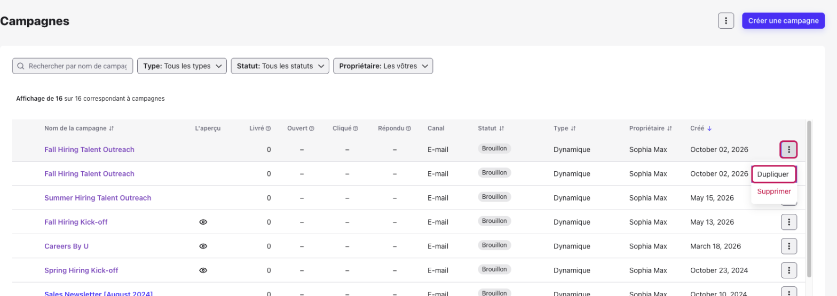
Task: Sort the table by Statut column
Action: point(491,128)
